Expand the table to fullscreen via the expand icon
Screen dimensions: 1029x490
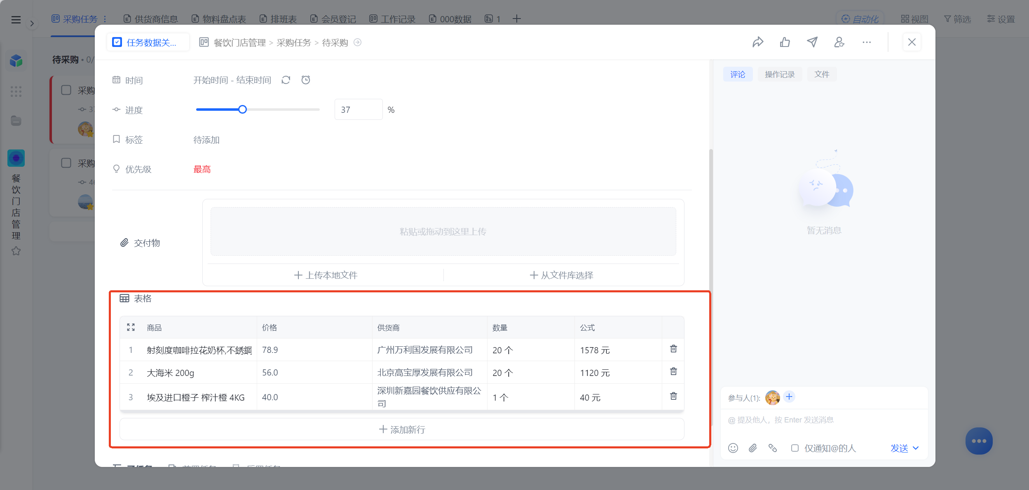[x=131, y=327]
